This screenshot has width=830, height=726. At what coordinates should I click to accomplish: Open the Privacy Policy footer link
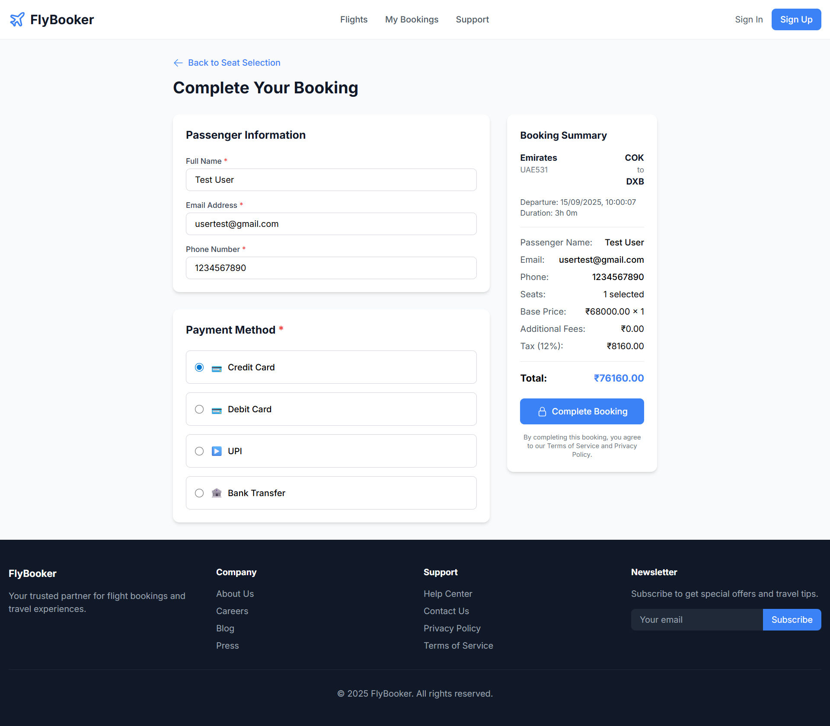coord(452,628)
